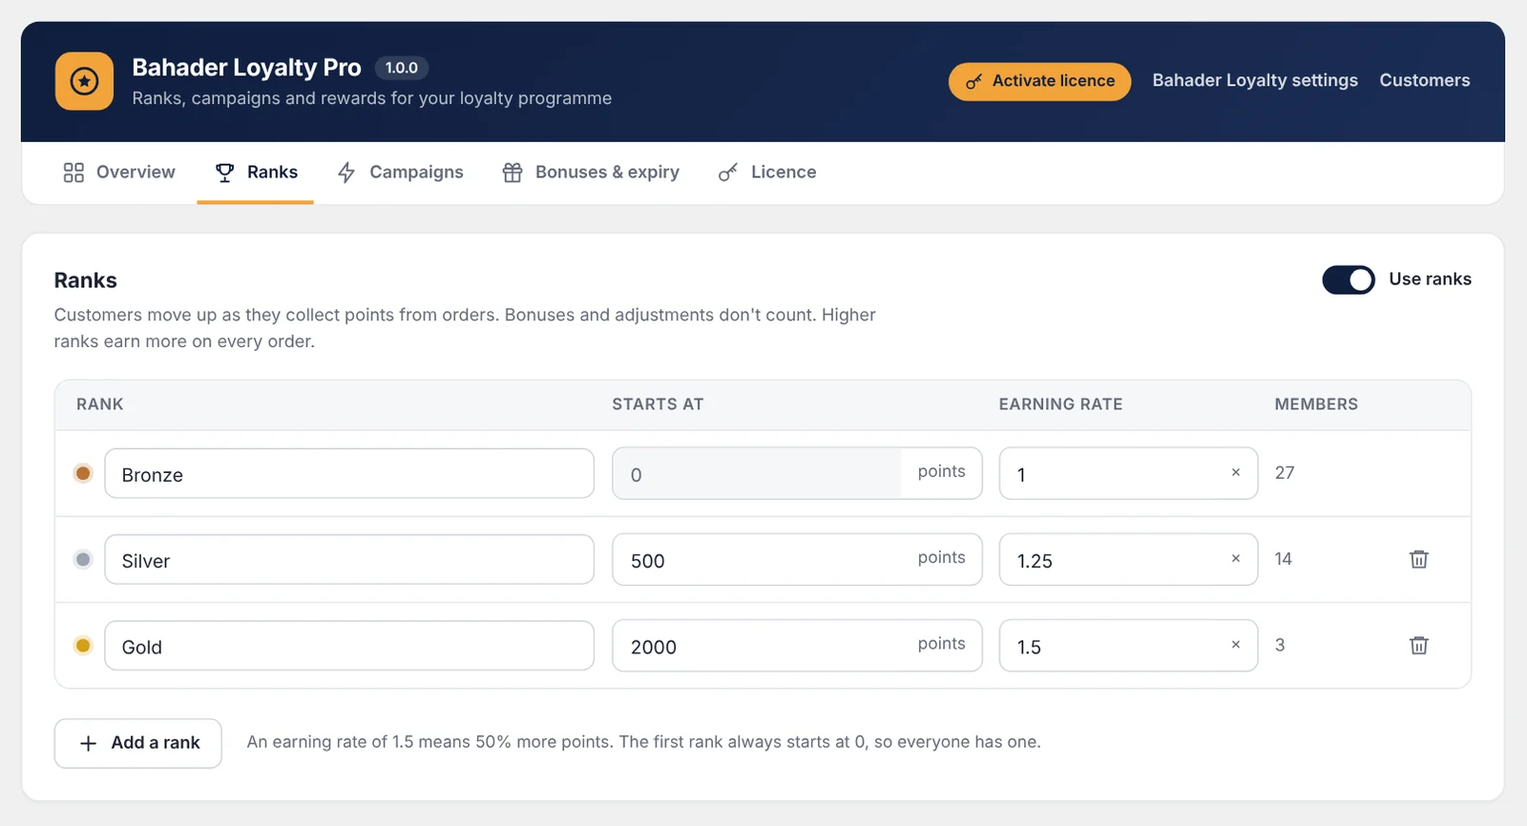Click the Activate licence button

tap(1039, 81)
